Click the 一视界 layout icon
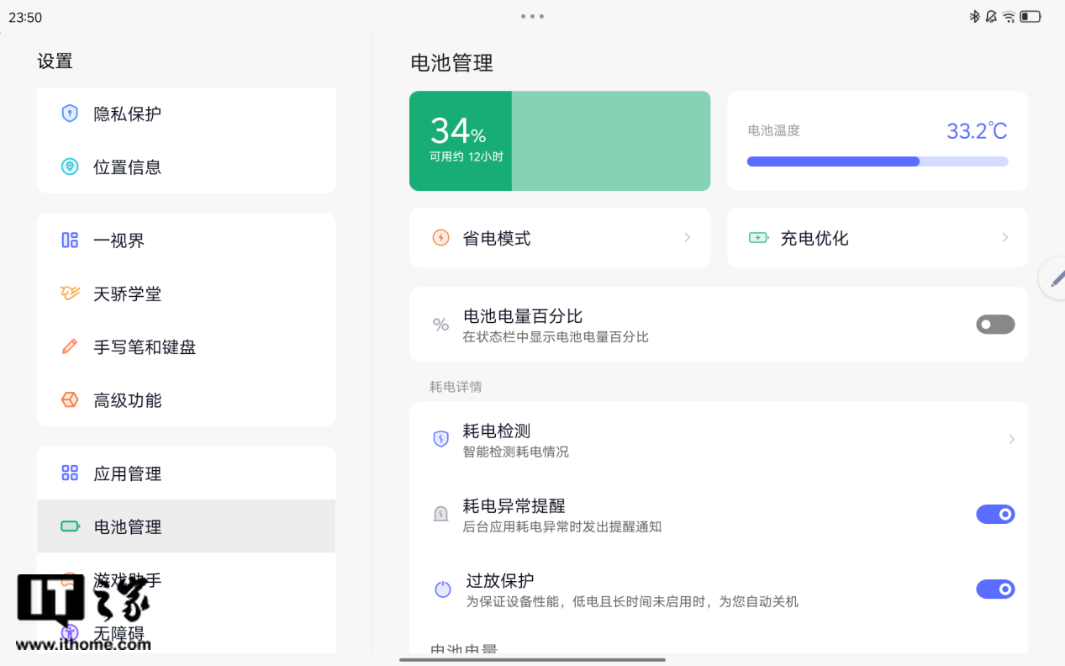This screenshot has width=1065, height=666. [x=70, y=240]
